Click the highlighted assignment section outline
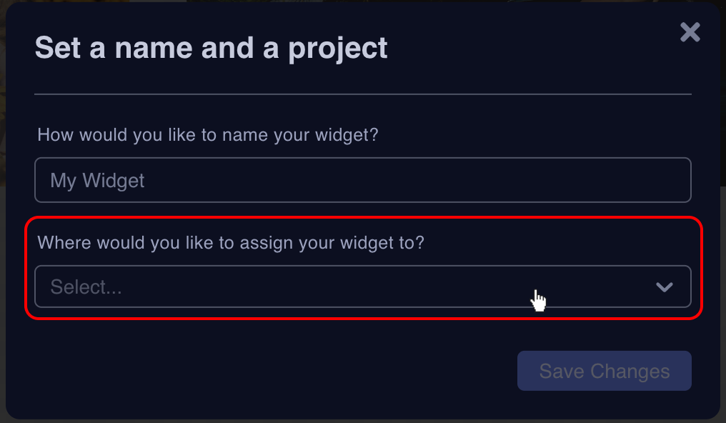 363,264
